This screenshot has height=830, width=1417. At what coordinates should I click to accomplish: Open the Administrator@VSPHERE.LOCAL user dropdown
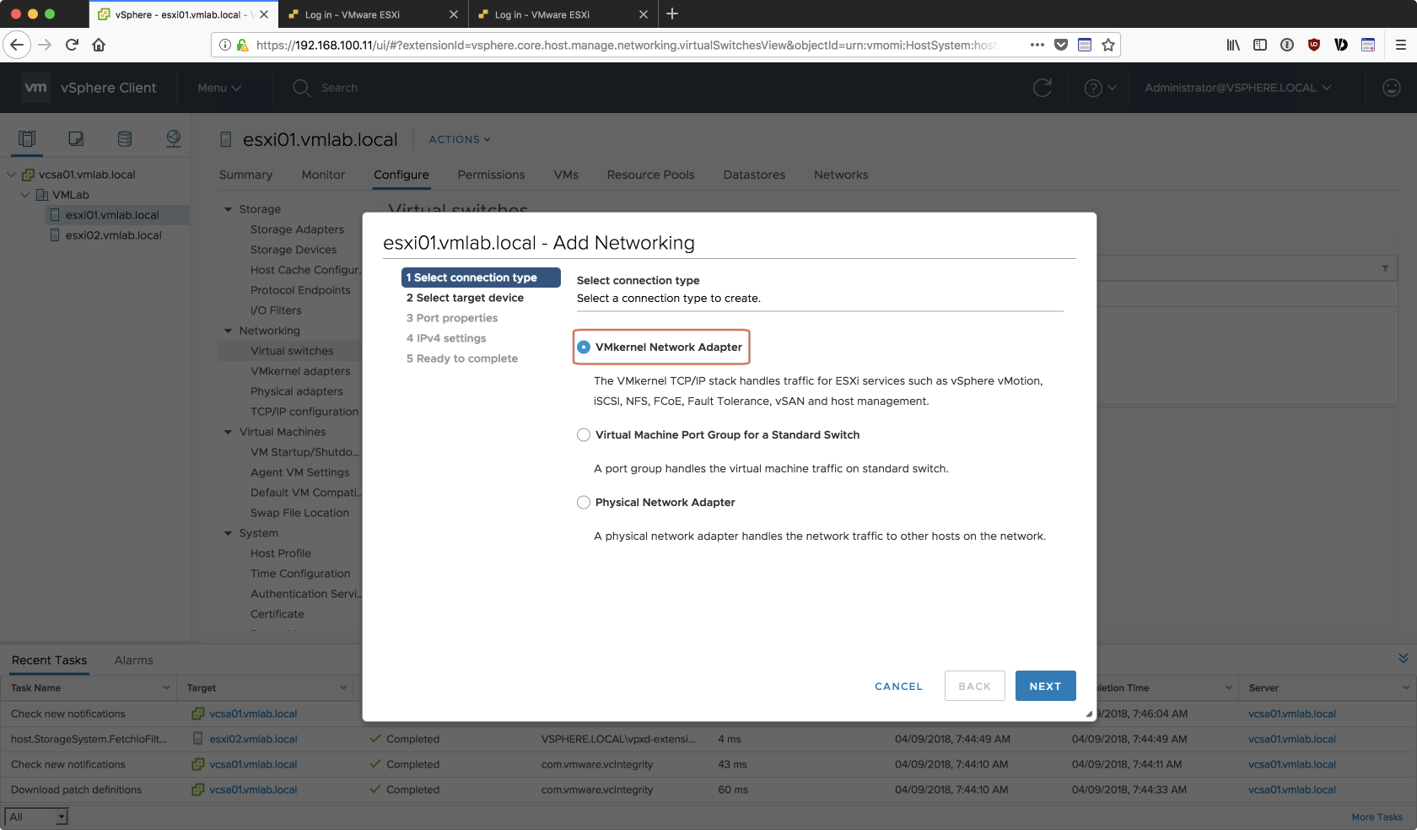(1237, 88)
